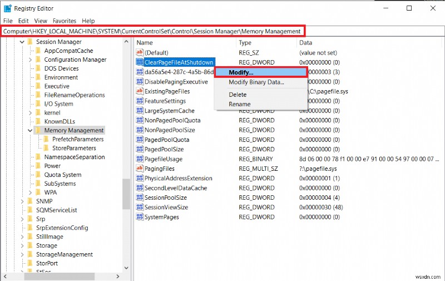Expand the Configuration Manager node
445x281 pixels.
coord(30,60)
